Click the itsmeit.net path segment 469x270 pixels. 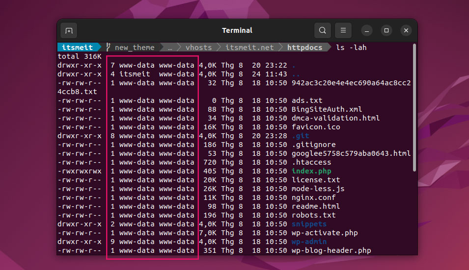click(249, 48)
